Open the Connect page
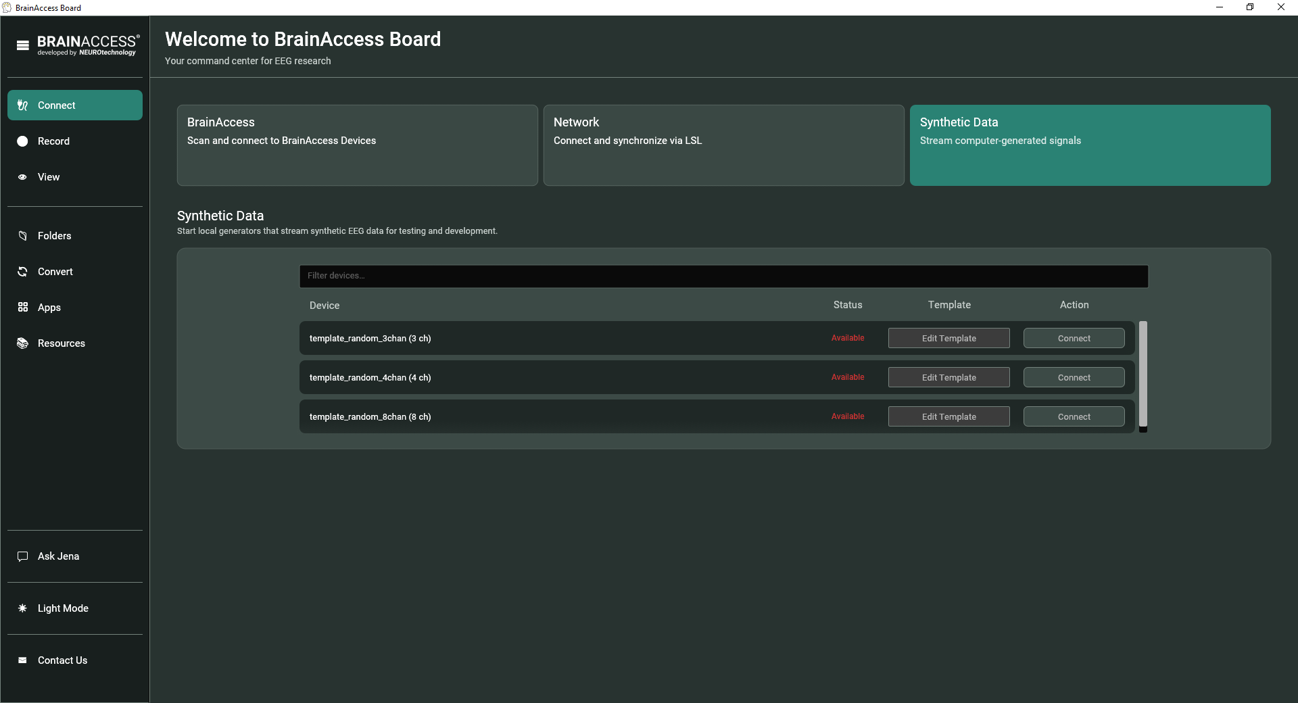 75,105
